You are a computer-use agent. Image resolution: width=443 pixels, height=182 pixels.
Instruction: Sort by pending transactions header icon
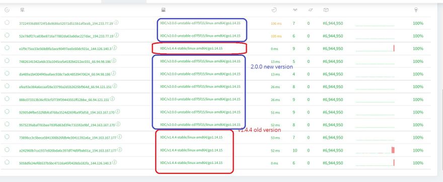click(310, 10)
